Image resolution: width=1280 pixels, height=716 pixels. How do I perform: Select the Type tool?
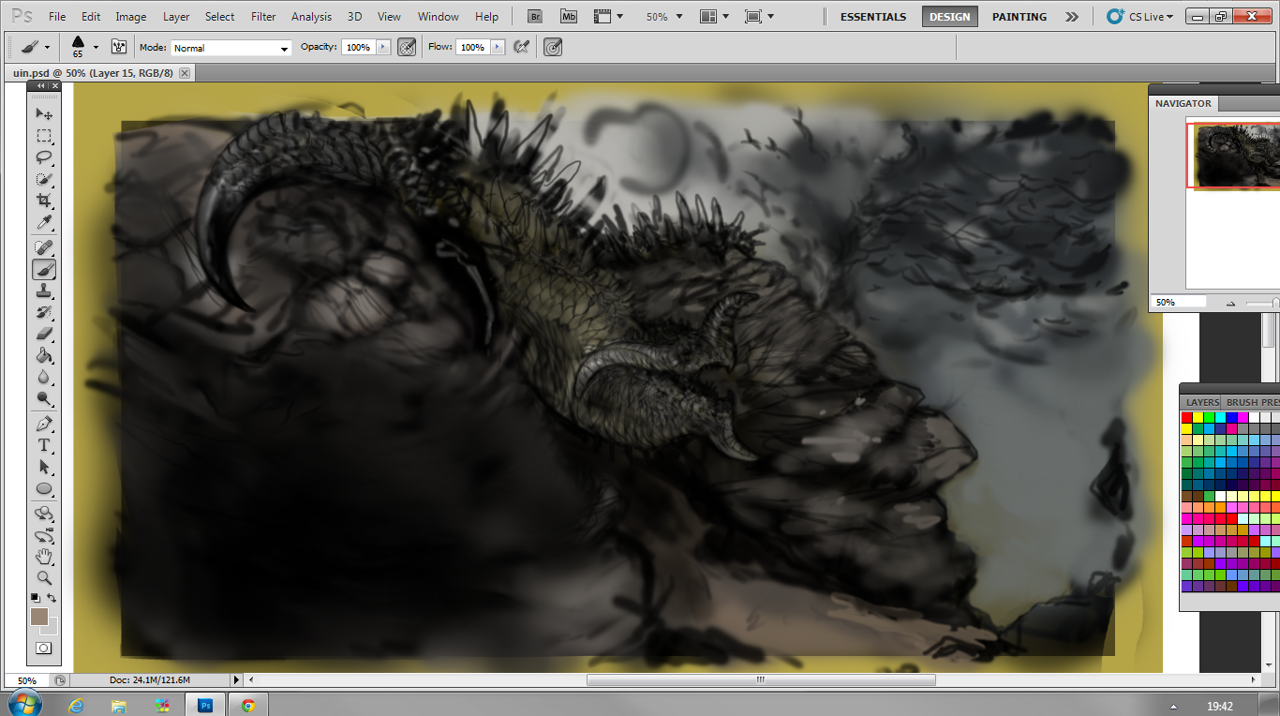(x=44, y=445)
